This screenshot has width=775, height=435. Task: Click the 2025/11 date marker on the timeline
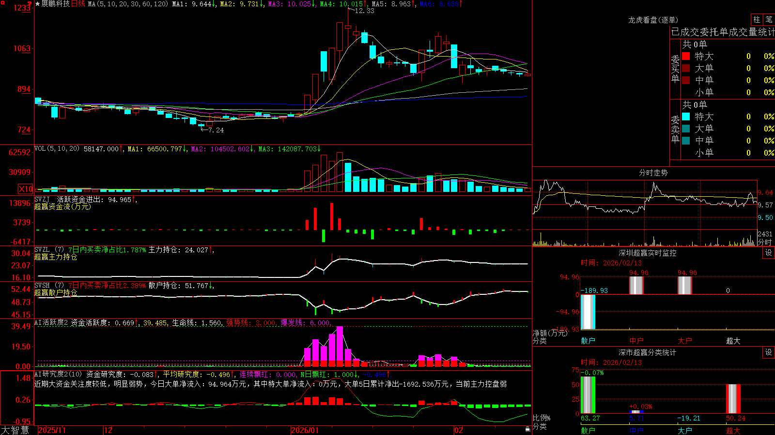[x=52, y=430]
